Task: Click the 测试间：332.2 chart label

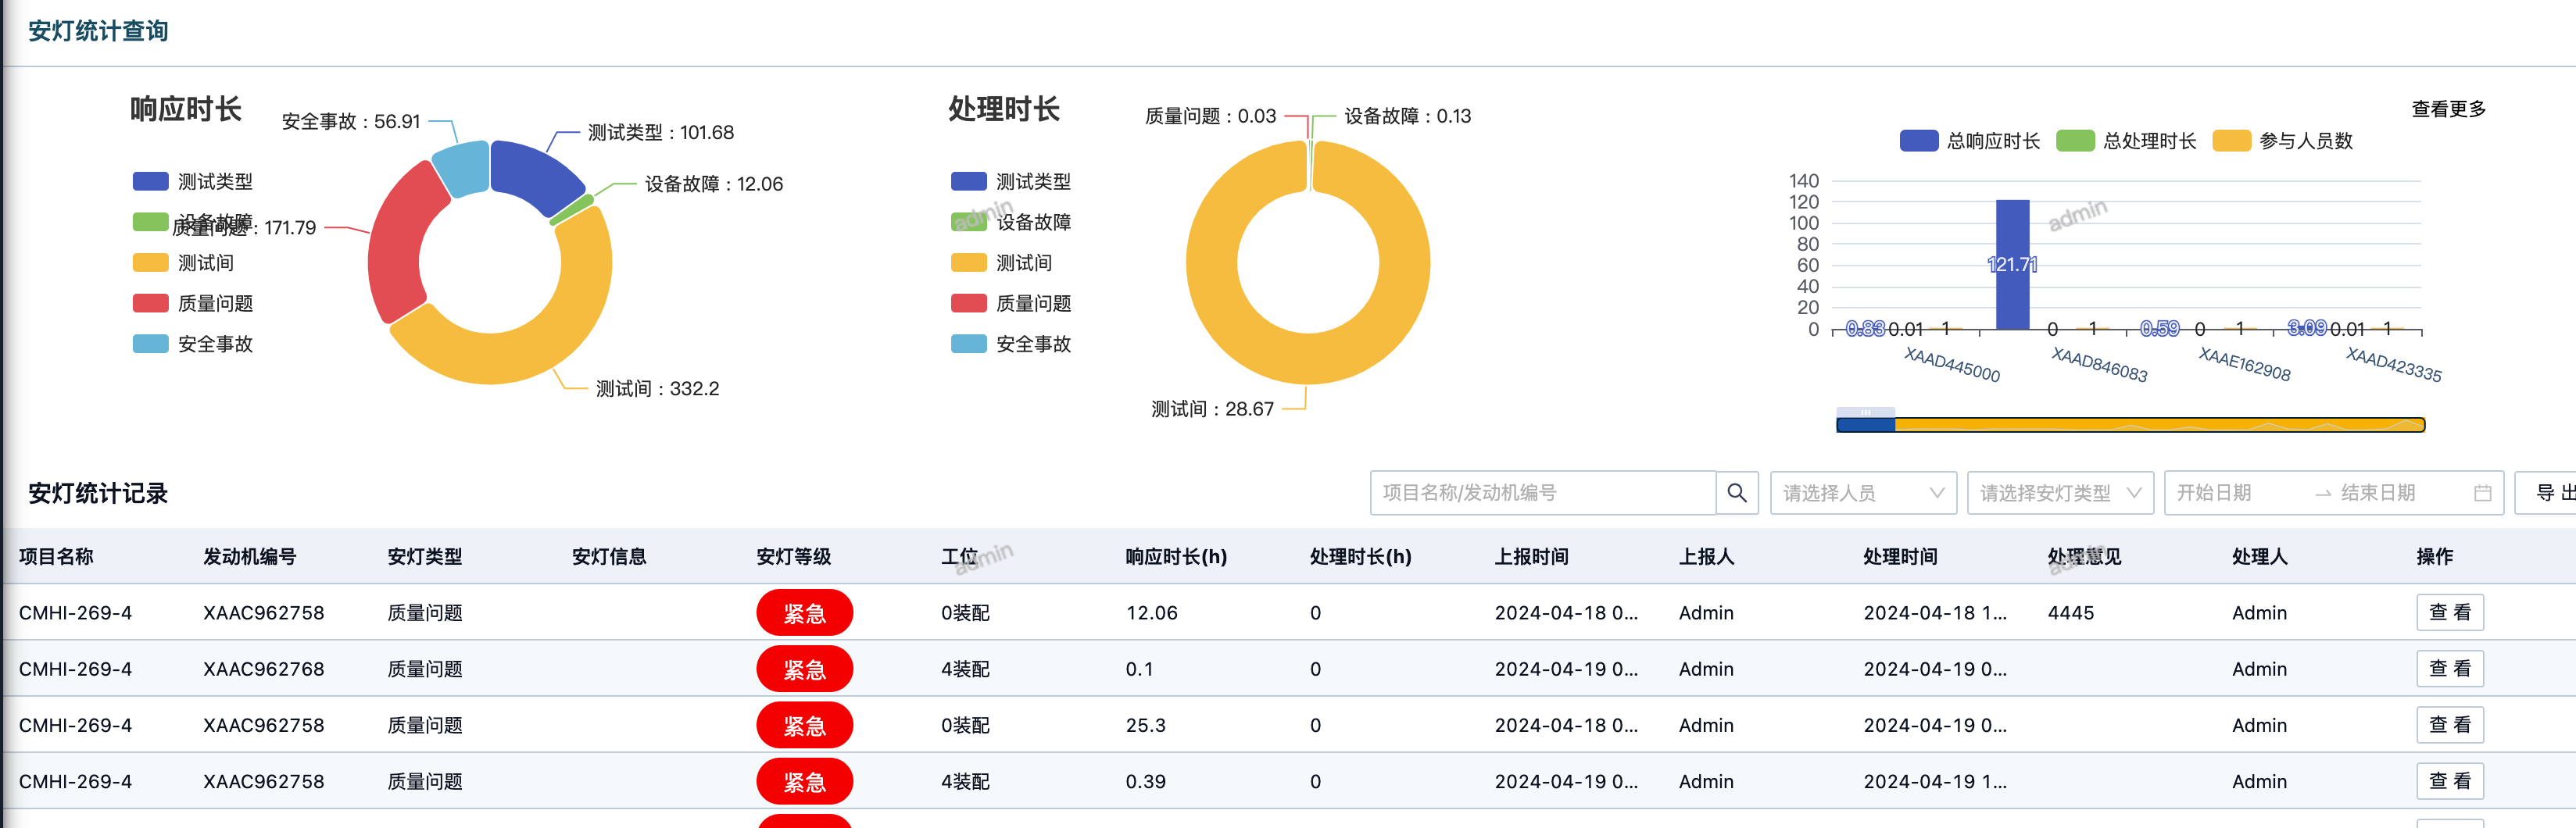Action: click(x=658, y=389)
